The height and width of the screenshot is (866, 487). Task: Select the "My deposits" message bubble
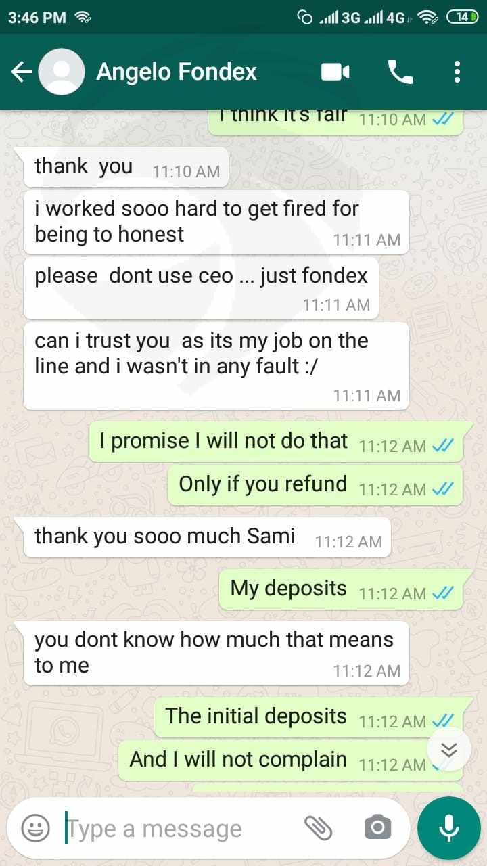point(341,589)
